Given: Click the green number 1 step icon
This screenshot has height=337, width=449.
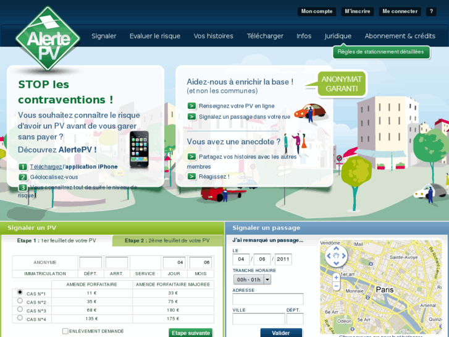Looking at the screenshot, I should (x=23, y=167).
